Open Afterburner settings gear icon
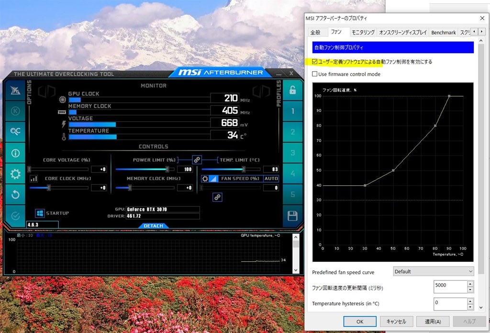The height and width of the screenshot is (333, 490). click(x=15, y=173)
